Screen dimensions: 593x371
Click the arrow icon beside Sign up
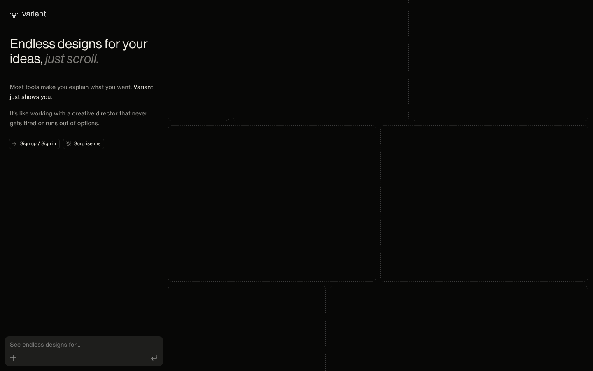pos(15,144)
